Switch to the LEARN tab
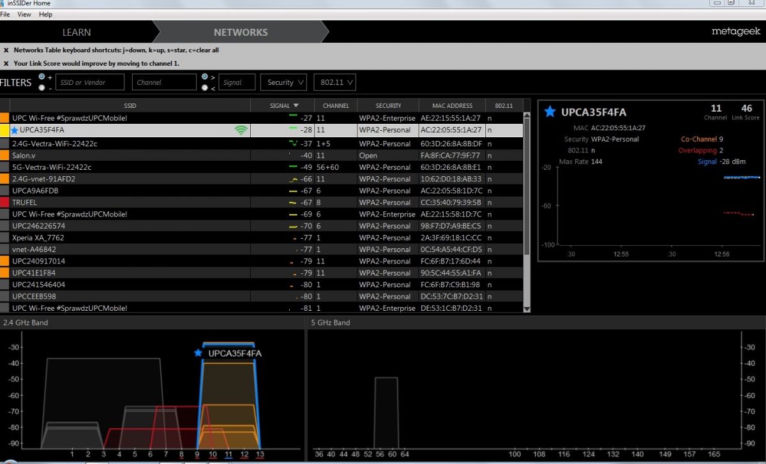766x464 pixels. 77,32
